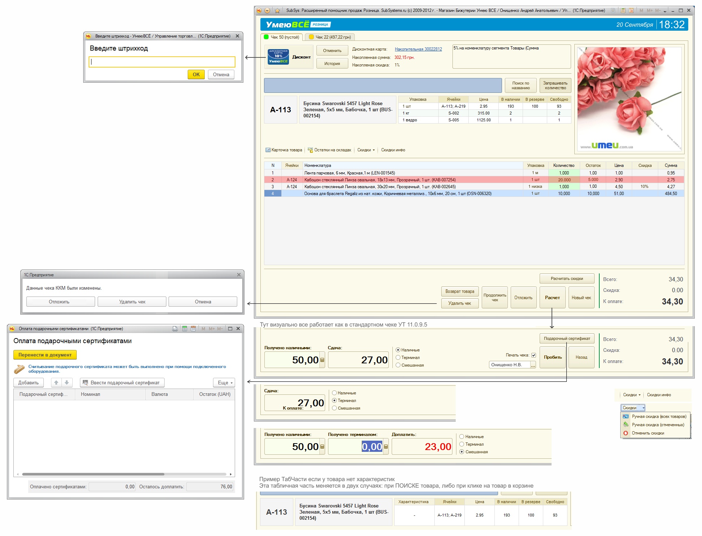Switch to the Чек 22 tab

click(x=330, y=37)
